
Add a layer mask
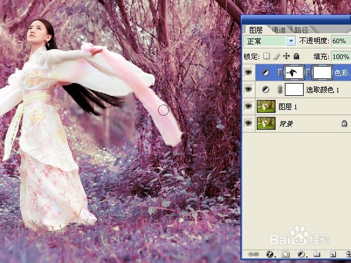tap(285, 254)
